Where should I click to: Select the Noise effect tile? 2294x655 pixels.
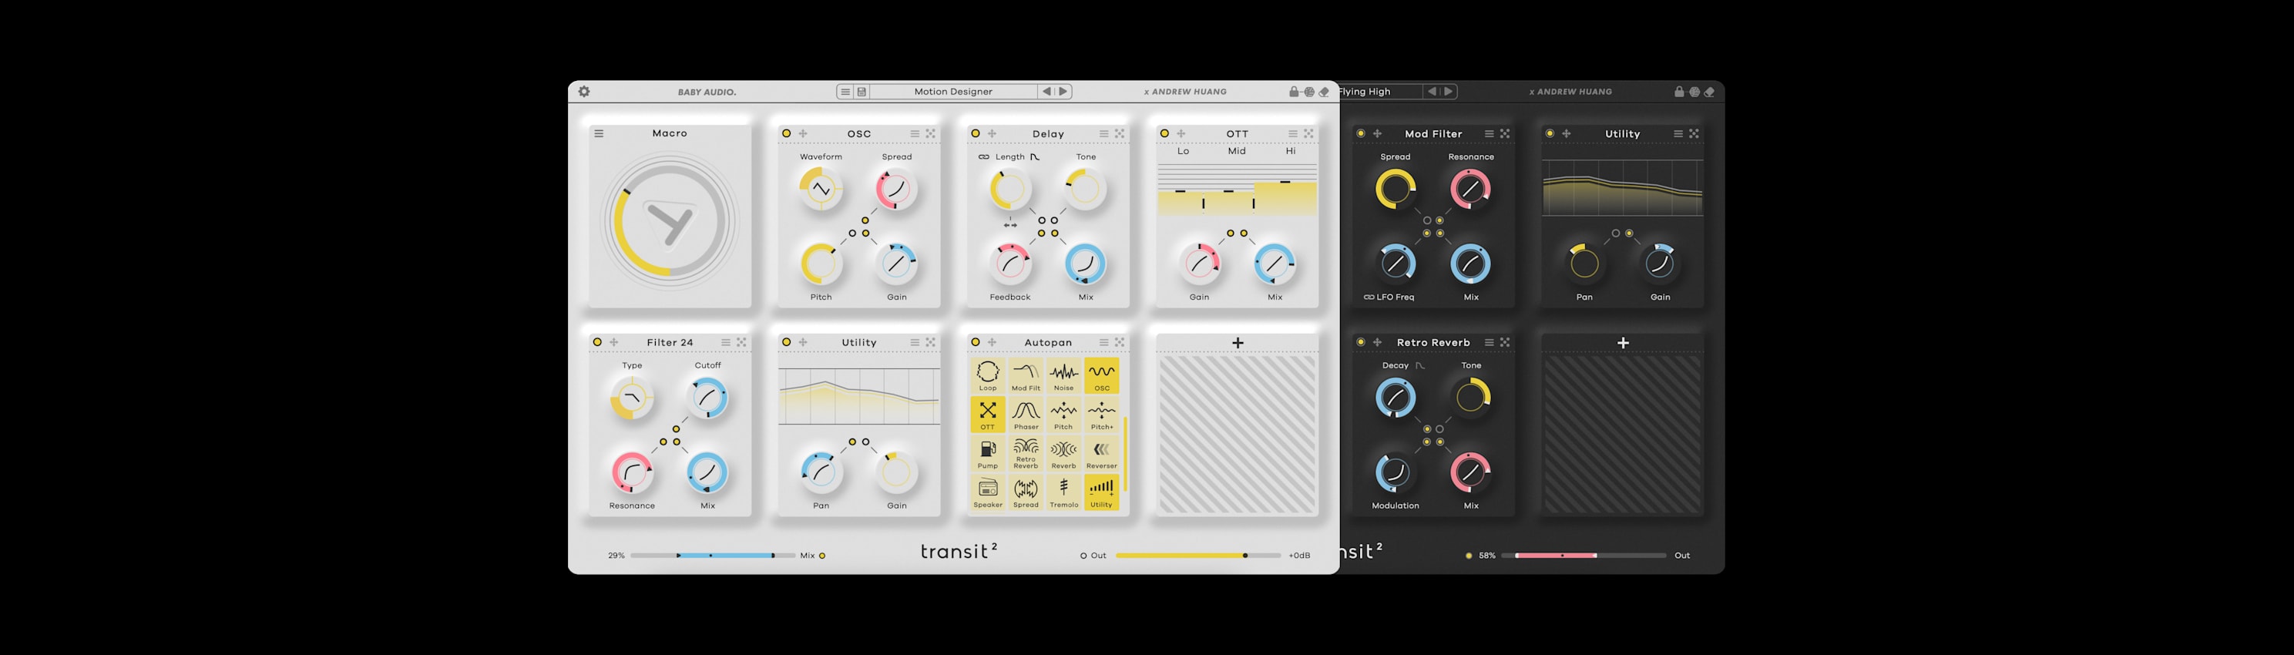[1063, 377]
